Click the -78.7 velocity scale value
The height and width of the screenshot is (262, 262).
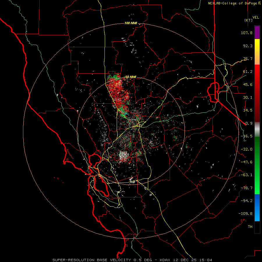pyautogui.click(x=247, y=188)
